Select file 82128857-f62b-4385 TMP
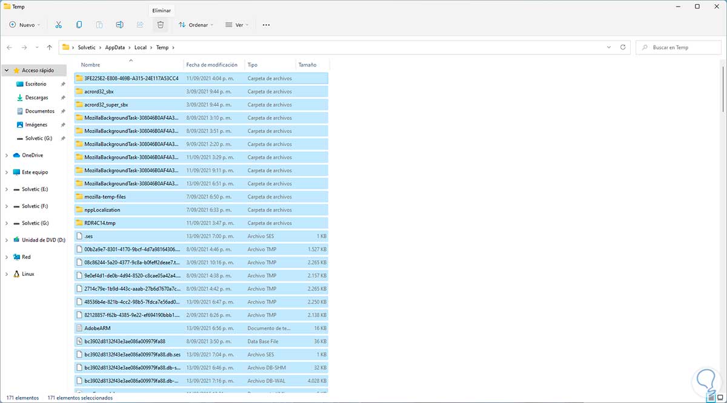Image resolution: width=727 pixels, height=403 pixels. tap(201, 315)
